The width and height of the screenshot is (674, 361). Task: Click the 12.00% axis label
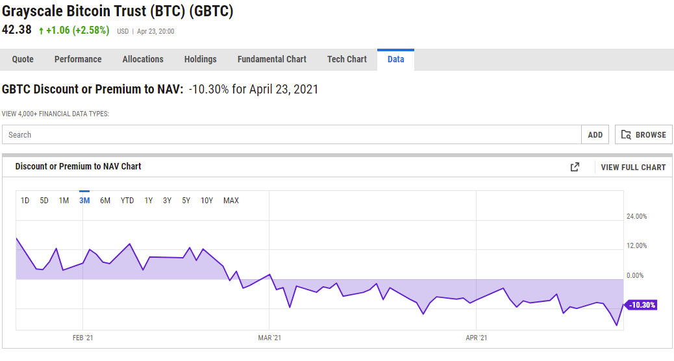pos(636,246)
